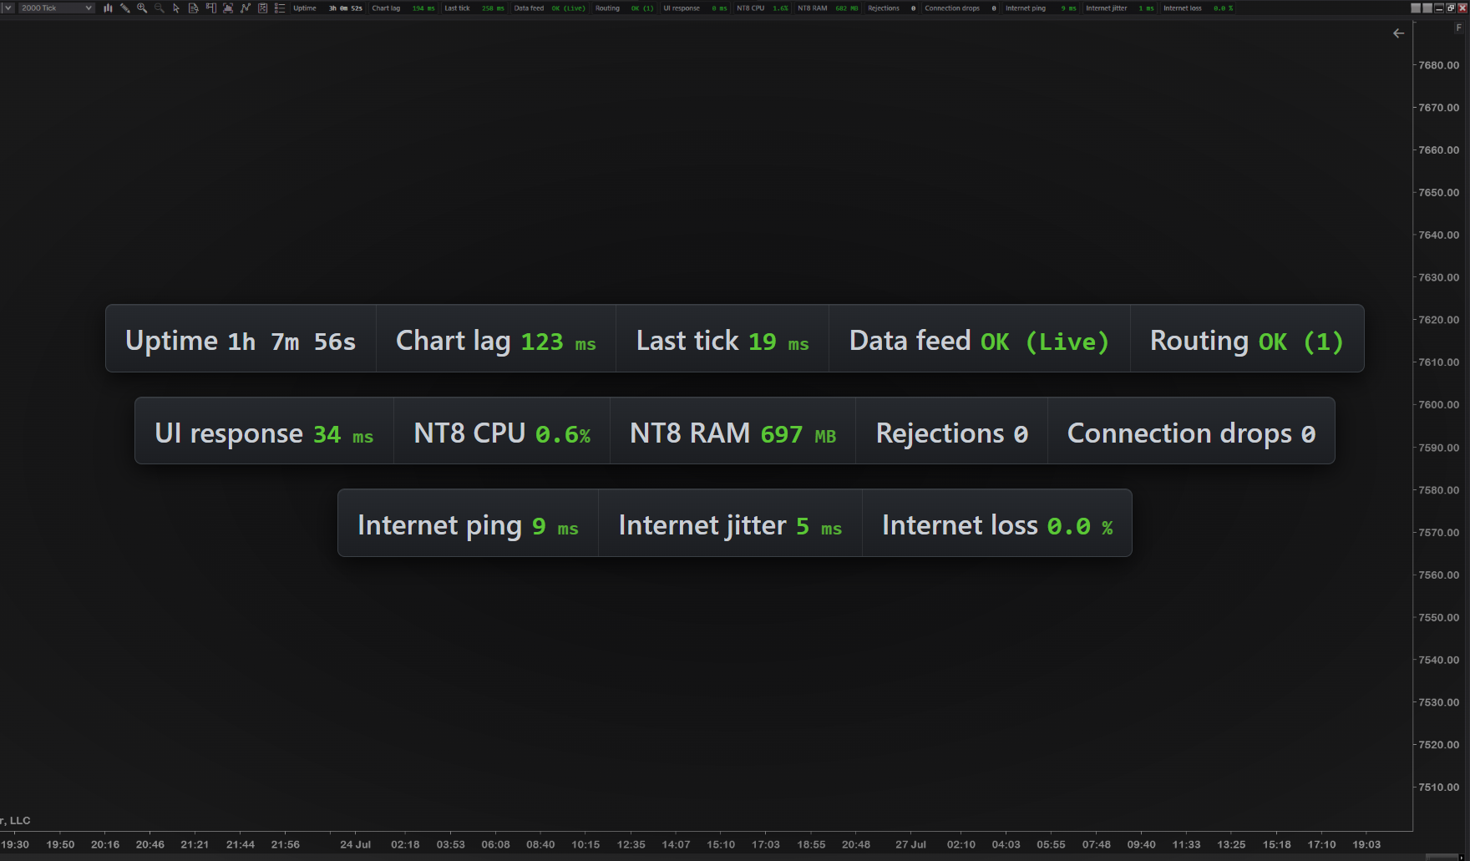Click the toolbar Last tick 258 ms readout
This screenshot has height=861, width=1470.
474,8
